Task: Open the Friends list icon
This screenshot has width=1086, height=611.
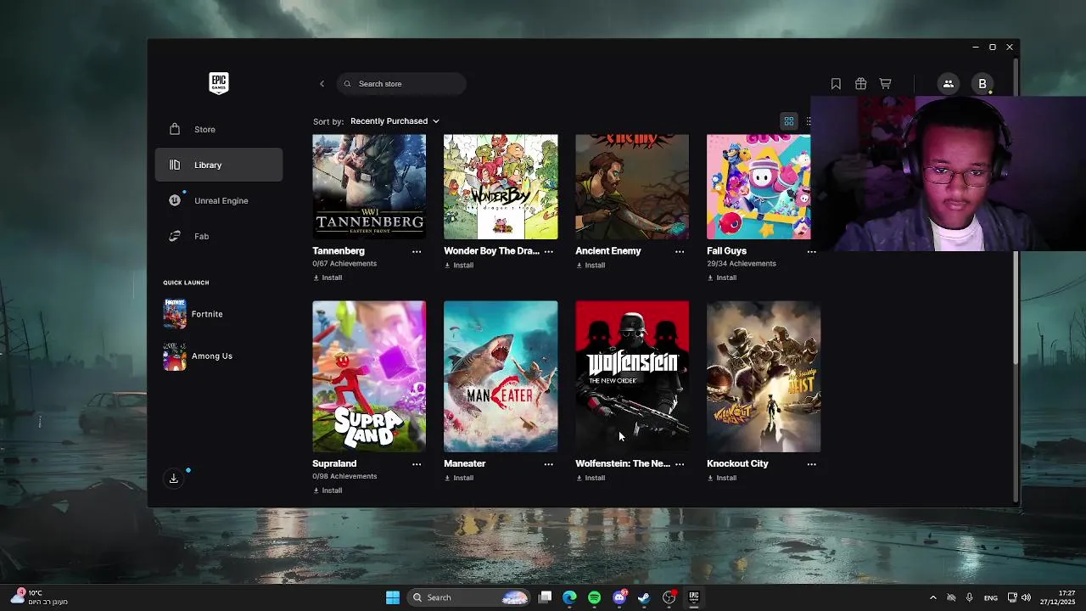Action: (x=949, y=83)
